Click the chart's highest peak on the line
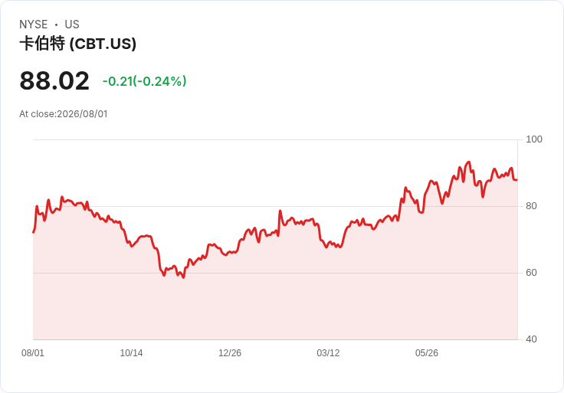 point(469,162)
